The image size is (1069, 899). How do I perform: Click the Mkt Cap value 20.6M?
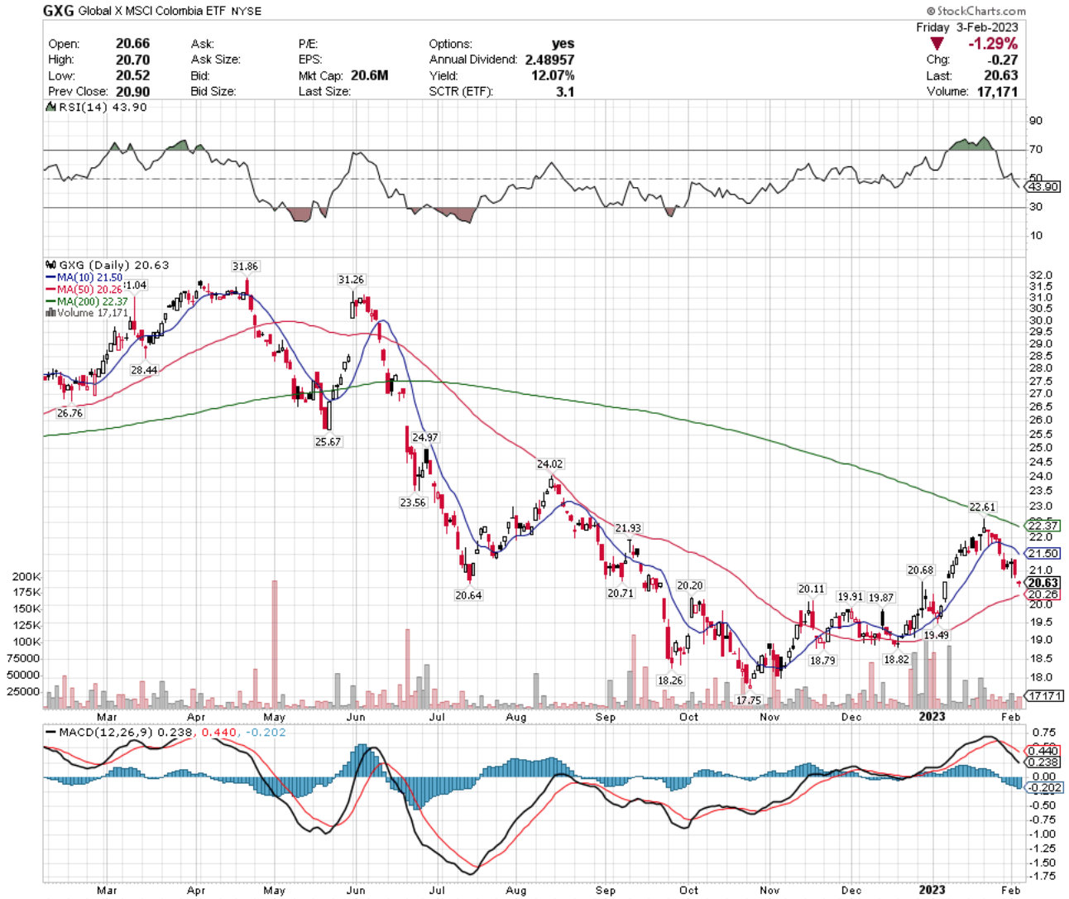[x=369, y=75]
